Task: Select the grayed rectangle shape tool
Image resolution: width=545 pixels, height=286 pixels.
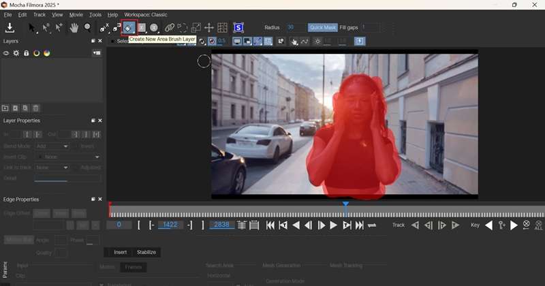Action: [142, 27]
